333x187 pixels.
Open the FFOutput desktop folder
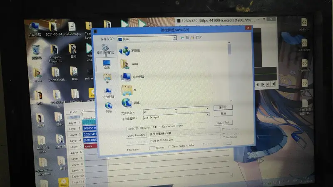(x=76, y=96)
